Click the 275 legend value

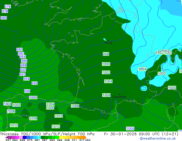[x=30, y=140]
